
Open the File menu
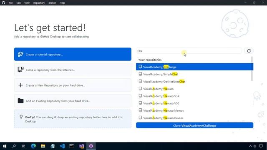pos(11,3)
